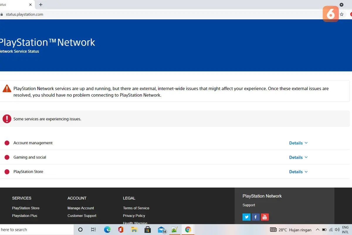Image resolution: width=352 pixels, height=235 pixels.
Task: Open the Playstation Plus footer link
Action: click(25, 216)
